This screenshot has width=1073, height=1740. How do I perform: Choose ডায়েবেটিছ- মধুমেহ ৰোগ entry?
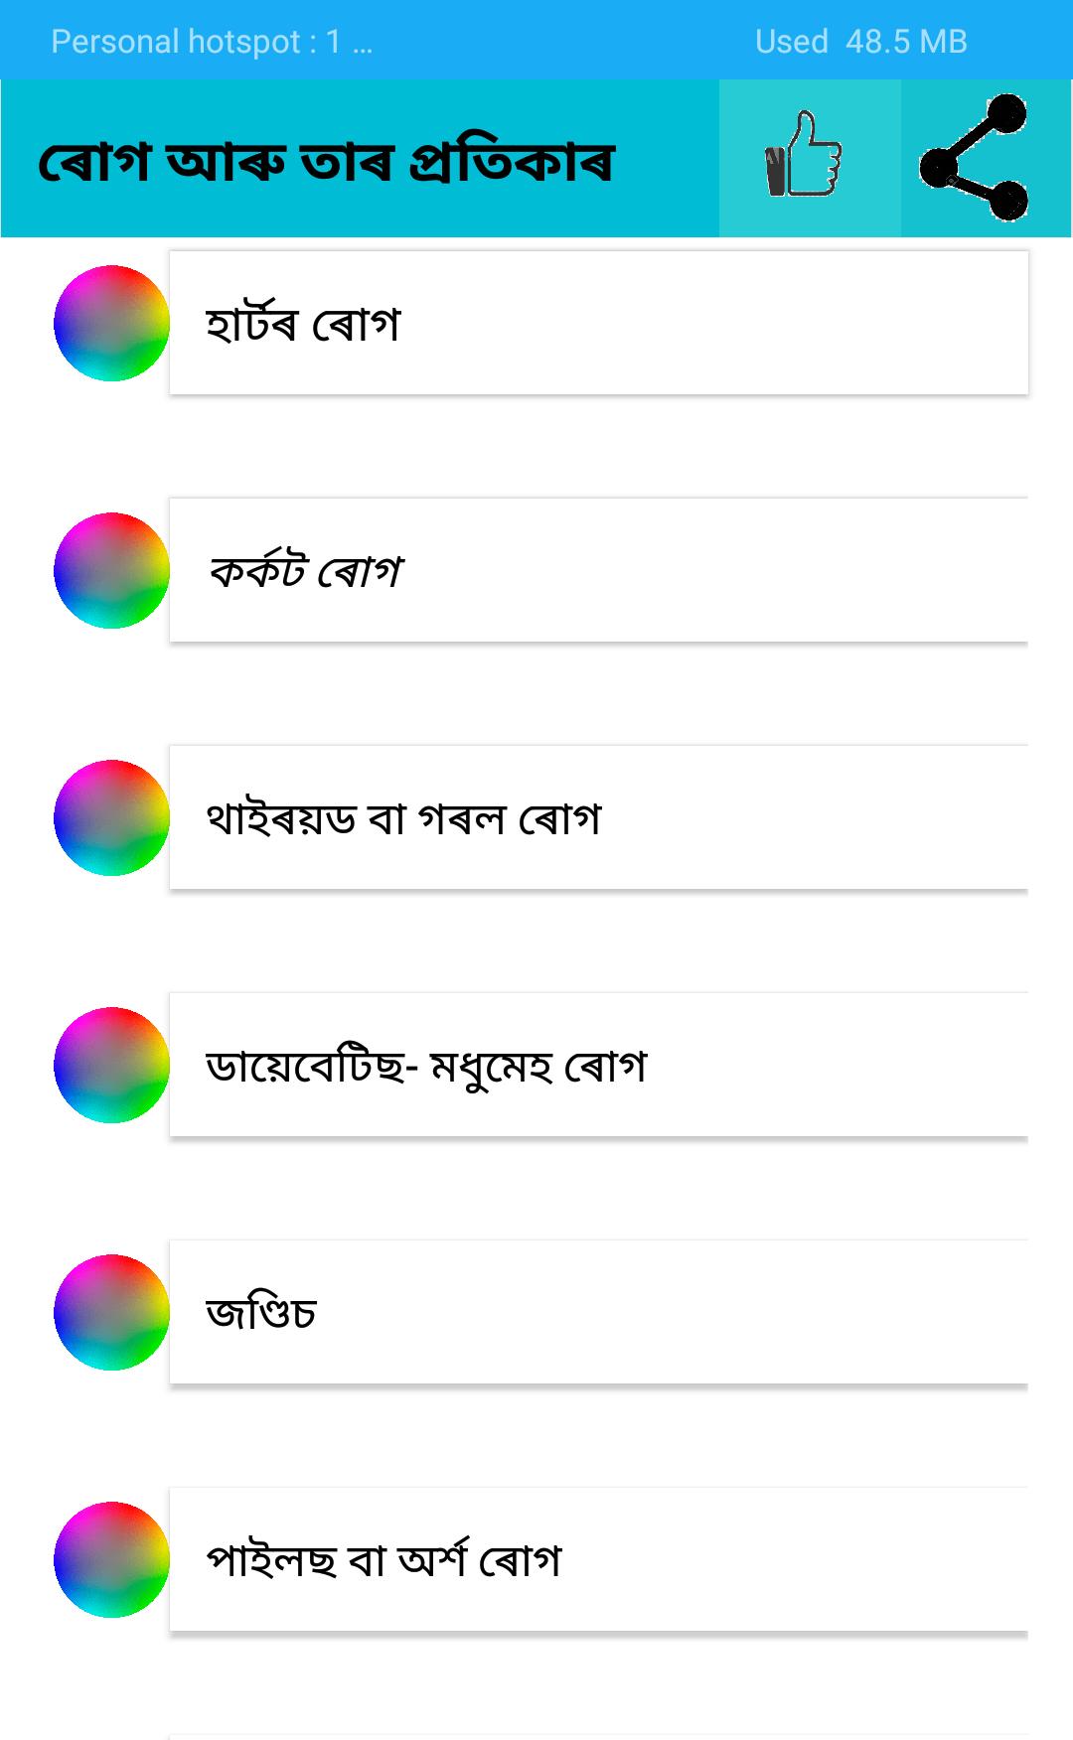(426, 1066)
